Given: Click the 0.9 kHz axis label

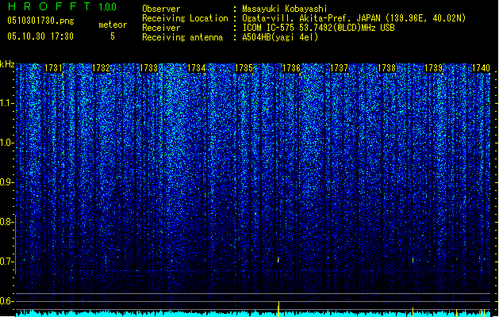Looking at the screenshot, I should pos(6,182).
